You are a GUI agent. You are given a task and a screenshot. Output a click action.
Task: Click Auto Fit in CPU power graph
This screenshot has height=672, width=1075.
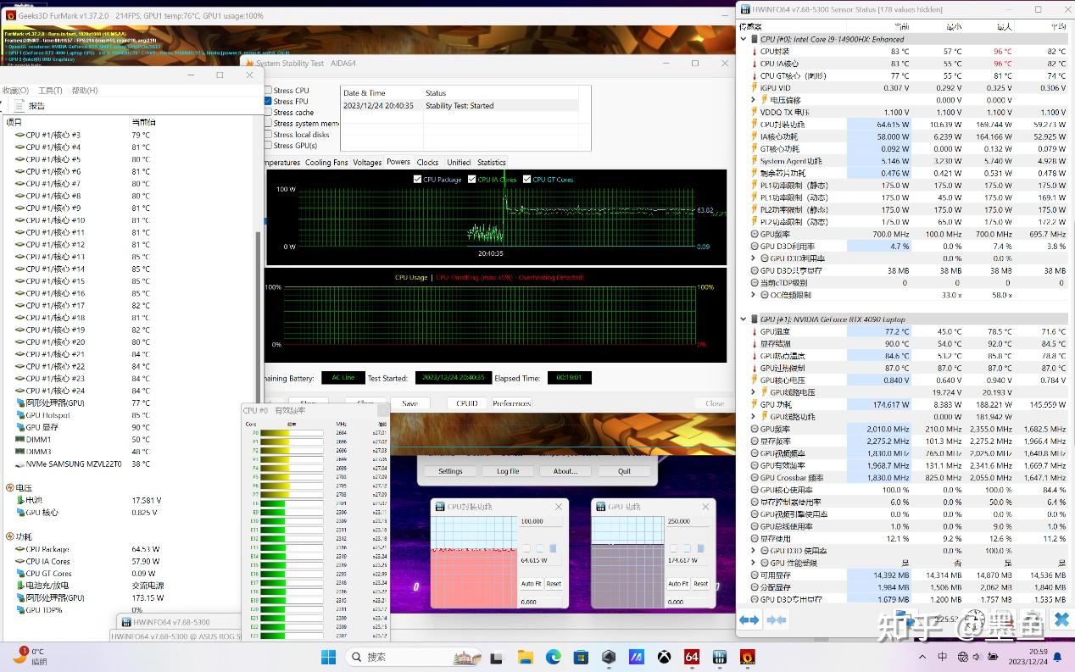point(531,584)
